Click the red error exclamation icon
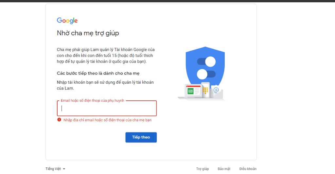This screenshot has height=174, width=335. click(x=59, y=120)
